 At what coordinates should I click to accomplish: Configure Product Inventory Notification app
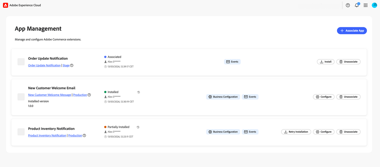point(324,132)
